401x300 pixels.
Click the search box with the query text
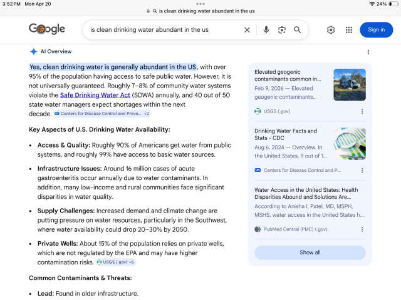(x=163, y=30)
